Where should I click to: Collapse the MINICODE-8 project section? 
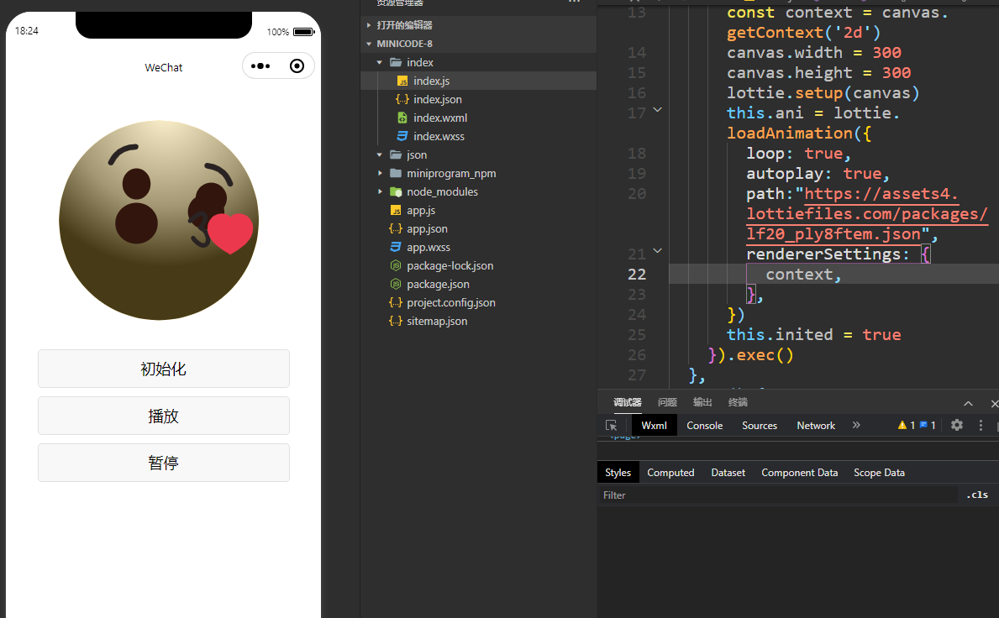(369, 44)
